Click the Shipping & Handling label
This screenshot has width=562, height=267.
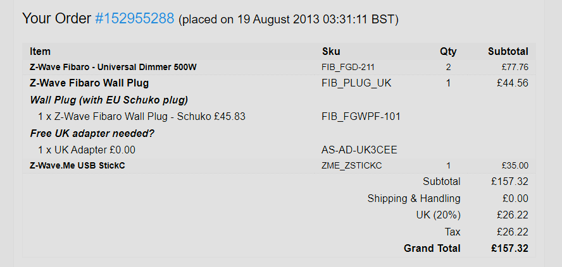pyautogui.click(x=414, y=199)
